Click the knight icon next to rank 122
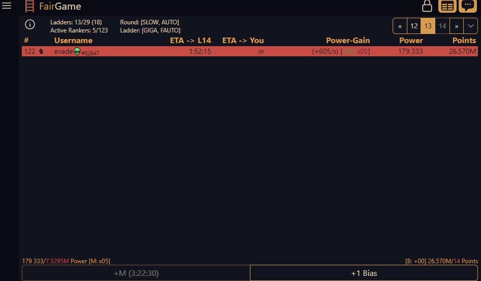 [x=41, y=51]
